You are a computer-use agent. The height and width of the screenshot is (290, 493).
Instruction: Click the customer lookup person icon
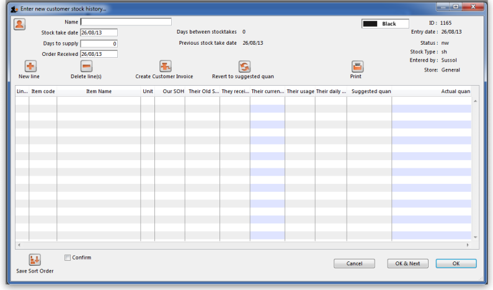coord(19,24)
